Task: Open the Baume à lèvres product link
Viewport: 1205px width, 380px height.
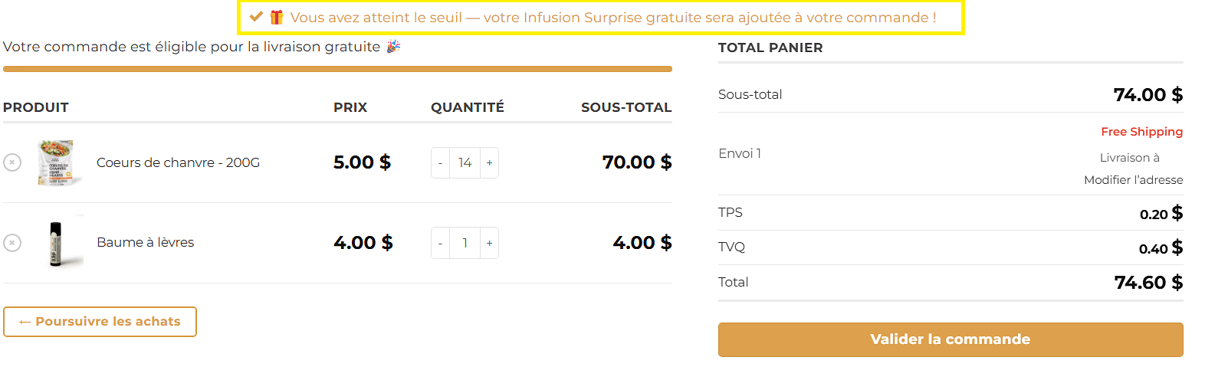Action: 145,242
